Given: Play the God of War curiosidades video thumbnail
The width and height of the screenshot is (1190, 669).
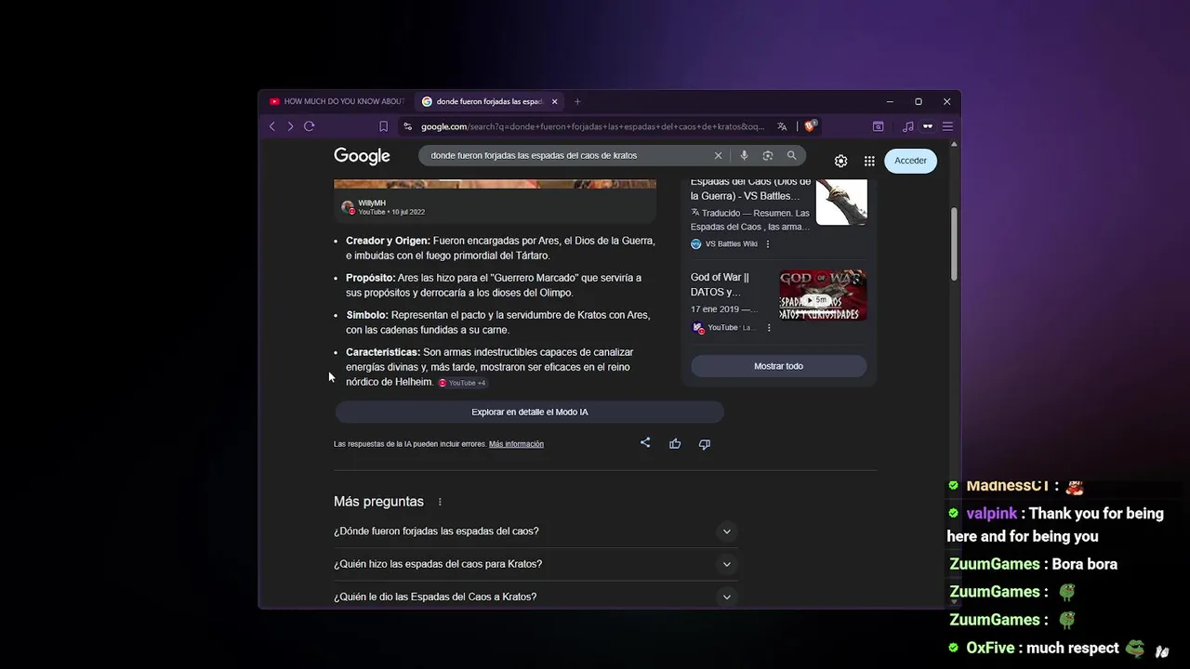Looking at the screenshot, I should (x=823, y=295).
